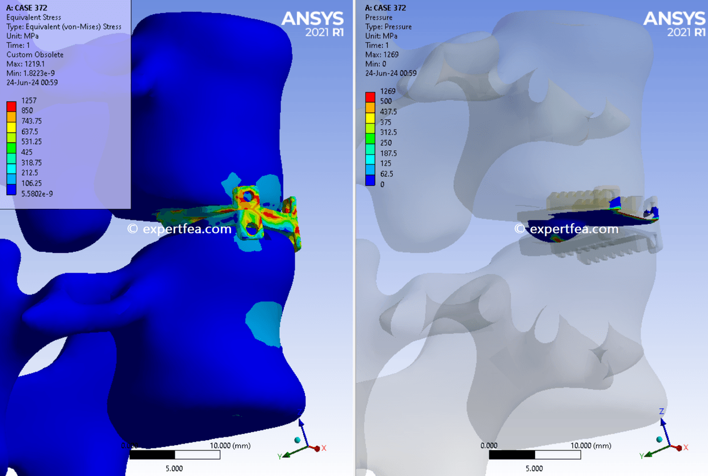Screen dimensions: 708x476
Task: Click the Z axis arrow on right triad
Action: point(663,422)
